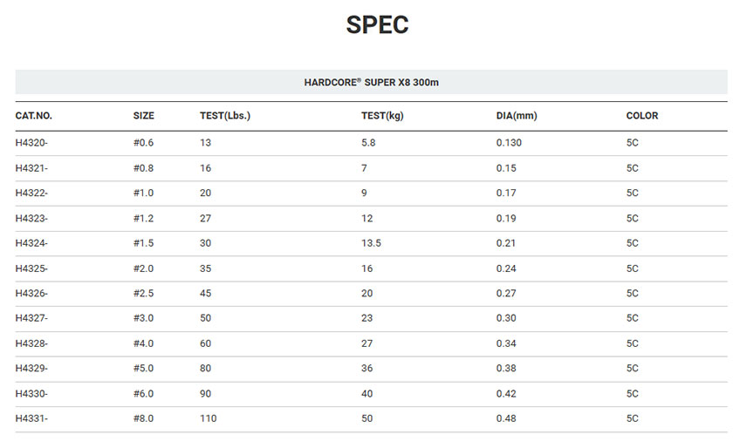Screen dimensions: 733x448
Task: Select catalog number H4320-
Action: pyautogui.click(x=31, y=143)
